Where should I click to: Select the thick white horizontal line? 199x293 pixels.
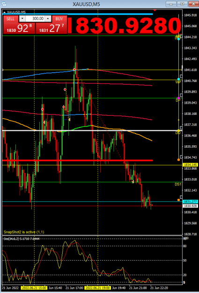(x=91, y=130)
